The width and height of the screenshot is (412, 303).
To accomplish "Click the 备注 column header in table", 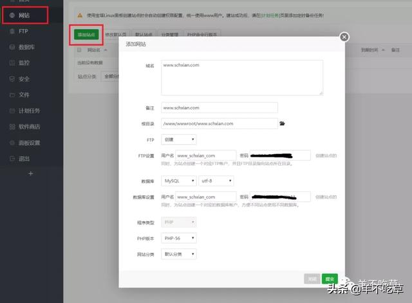I will pyautogui.click(x=395, y=50).
